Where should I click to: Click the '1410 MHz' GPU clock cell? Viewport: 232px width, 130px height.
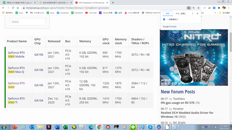pos(106,100)
